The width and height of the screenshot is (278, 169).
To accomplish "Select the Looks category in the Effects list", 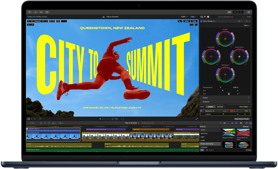I will pos(202,140).
